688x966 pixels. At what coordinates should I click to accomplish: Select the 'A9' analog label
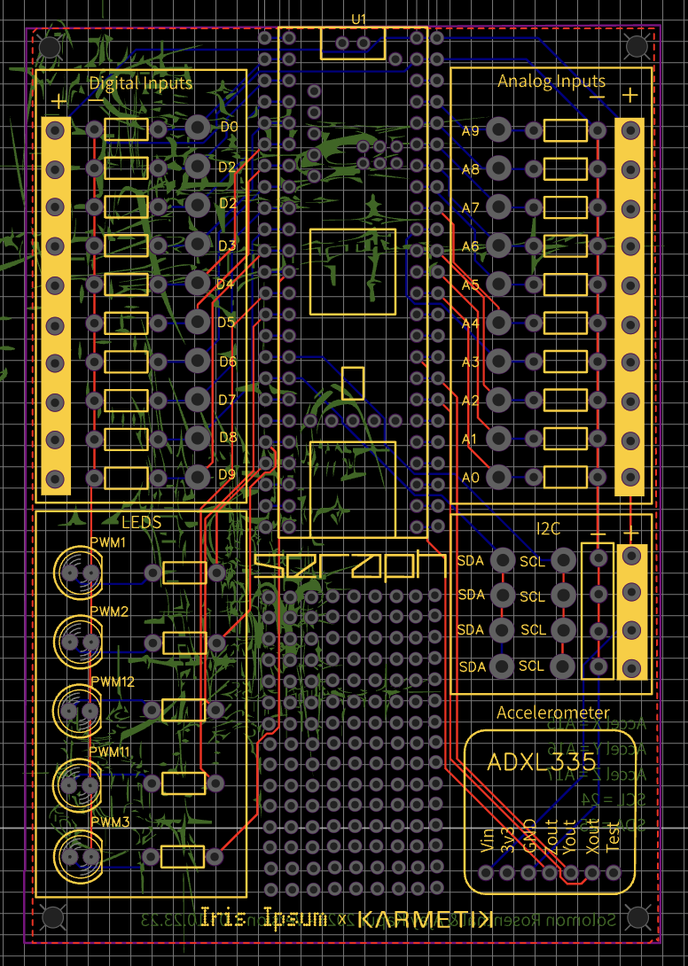pyautogui.click(x=471, y=131)
